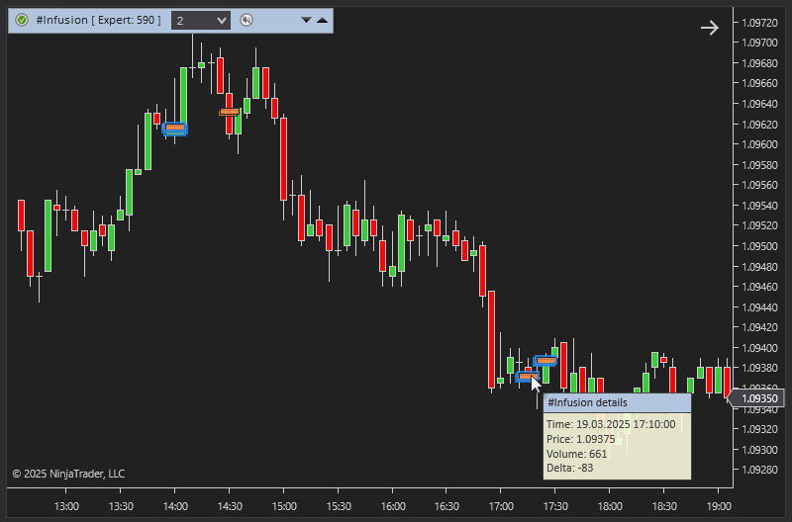Click the right arrow at chart top-right
Viewport: 792px width, 522px height.
[x=709, y=28]
